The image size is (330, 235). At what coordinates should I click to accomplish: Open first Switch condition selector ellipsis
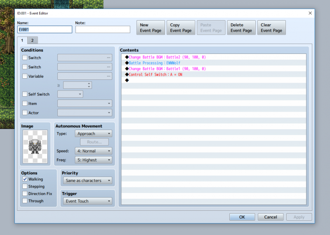pyautogui.click(x=108, y=58)
